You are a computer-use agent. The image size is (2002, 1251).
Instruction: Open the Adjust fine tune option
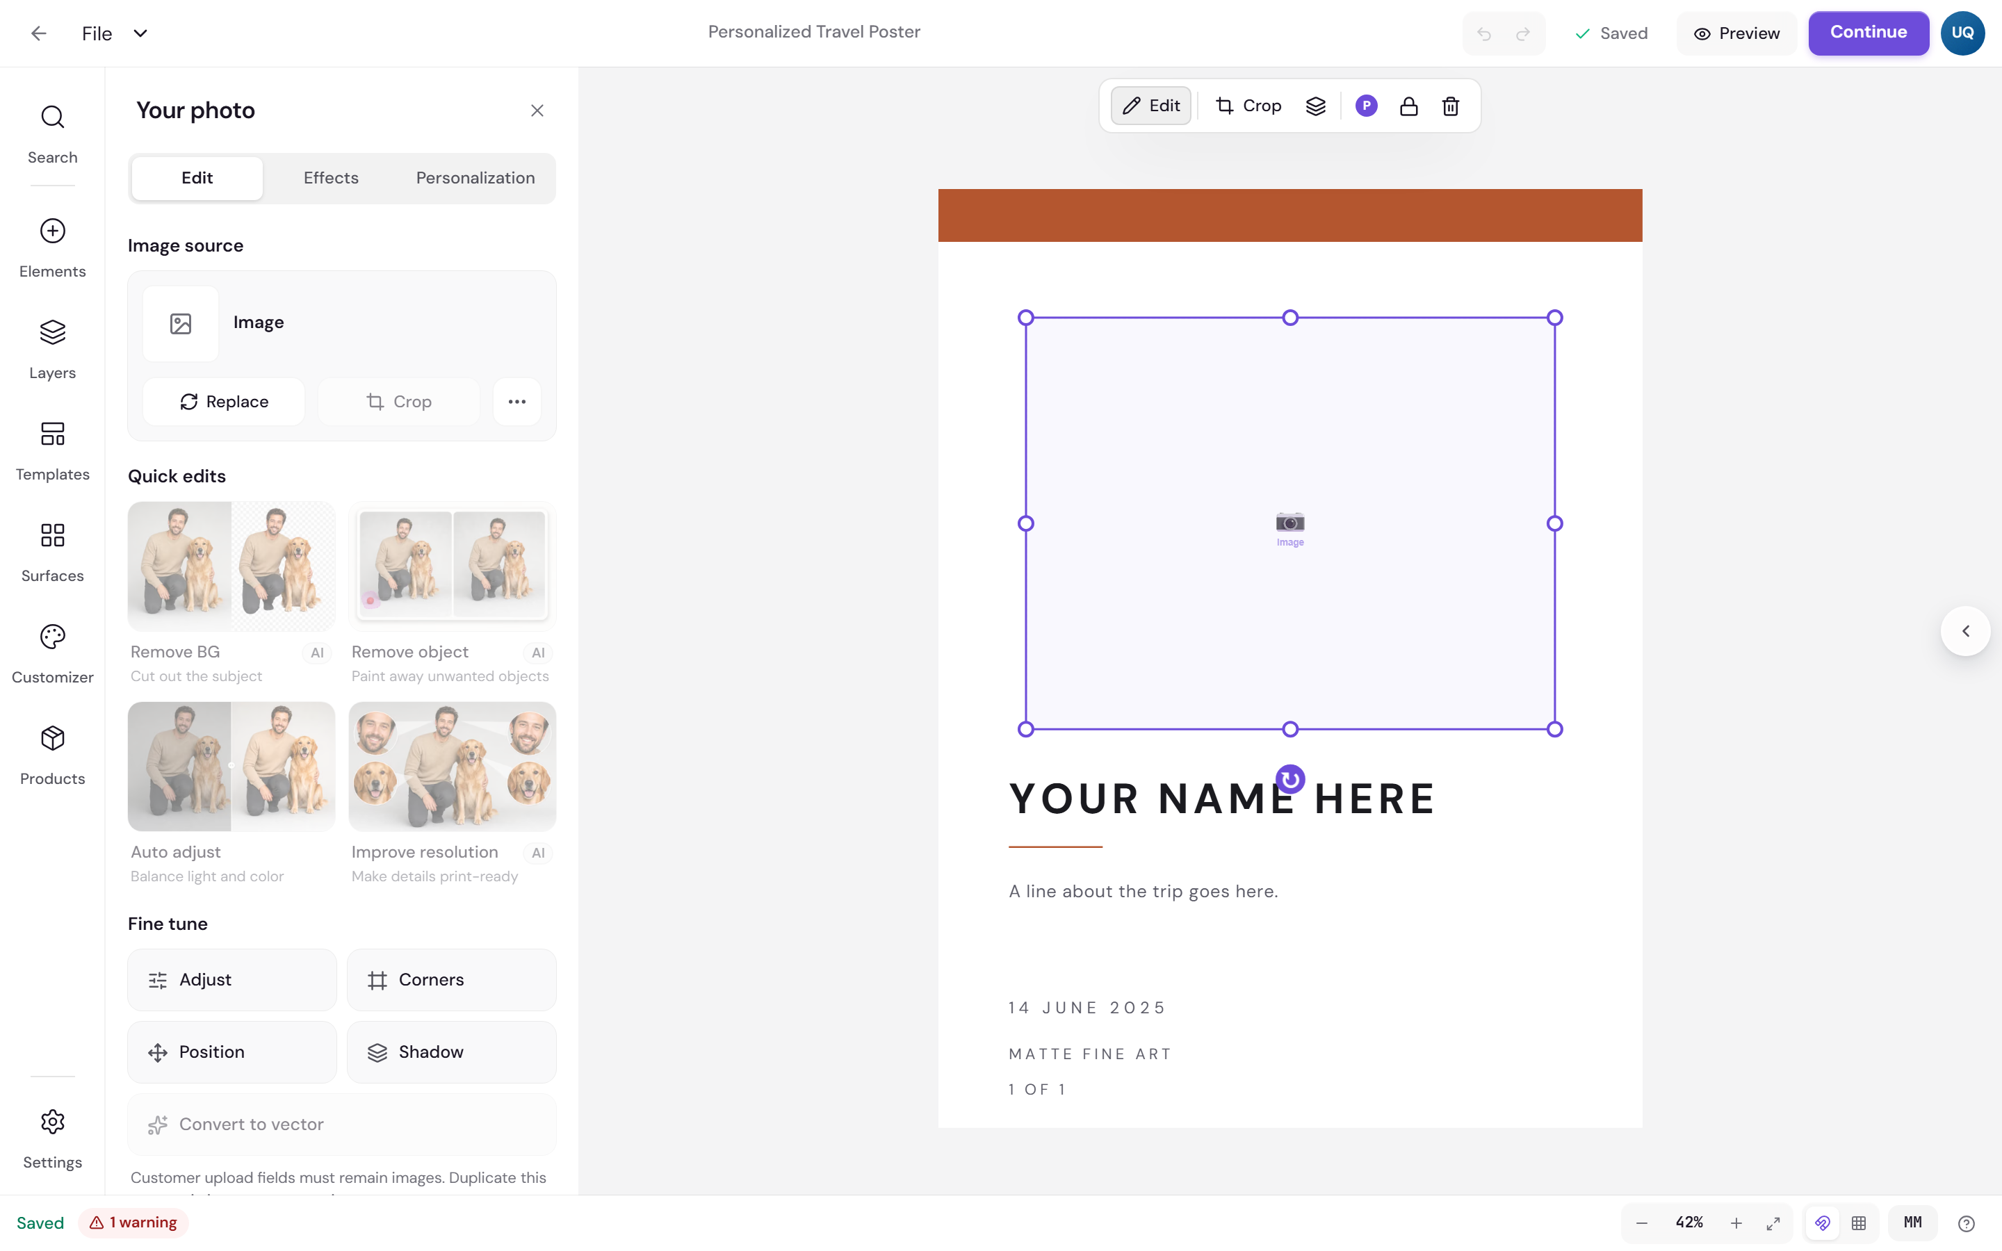pos(231,981)
